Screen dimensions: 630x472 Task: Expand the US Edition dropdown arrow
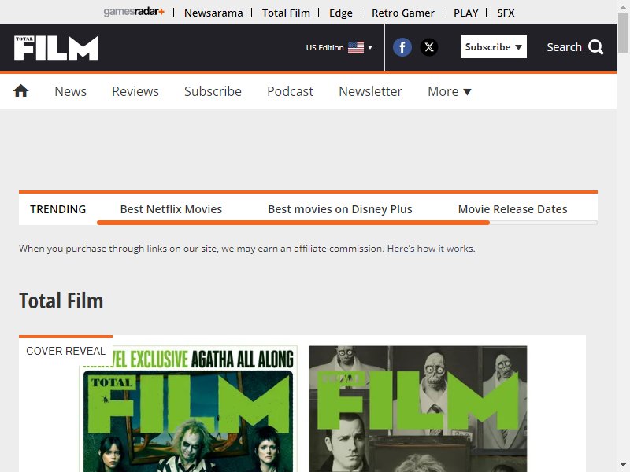pyautogui.click(x=370, y=47)
